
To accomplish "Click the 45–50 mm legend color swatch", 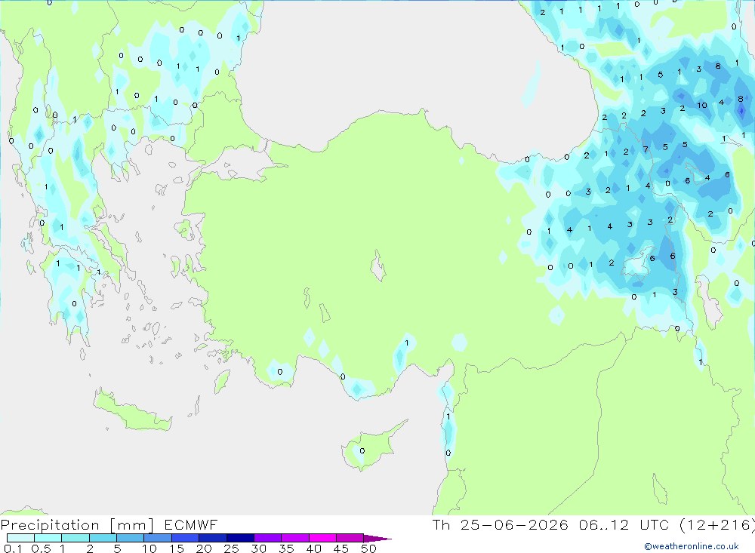I will point(350,538).
